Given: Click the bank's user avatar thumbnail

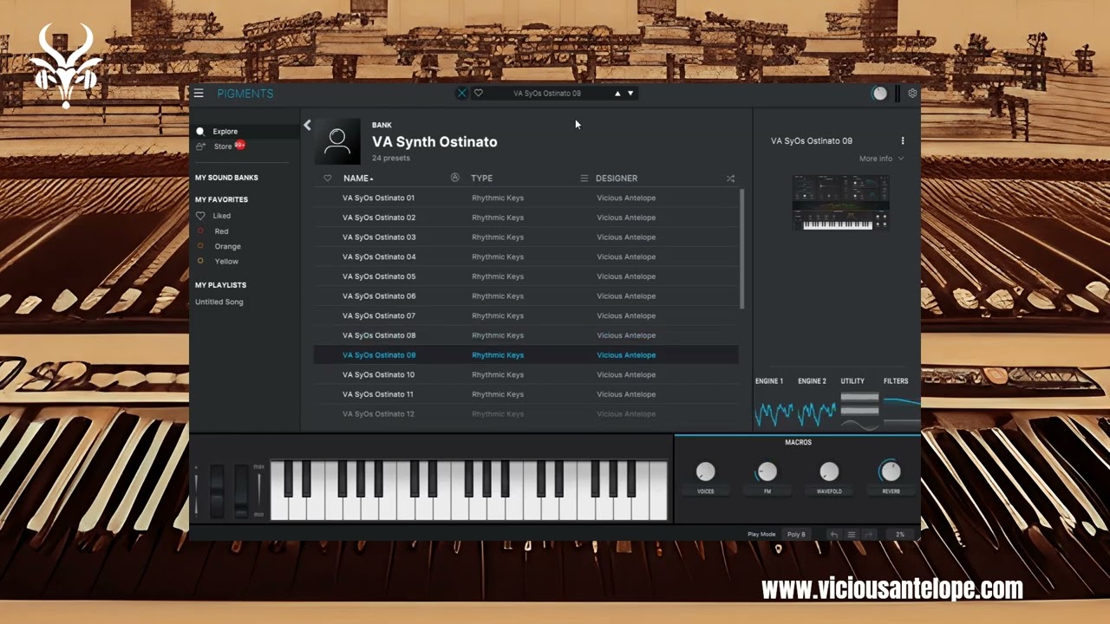Looking at the screenshot, I should [x=337, y=141].
